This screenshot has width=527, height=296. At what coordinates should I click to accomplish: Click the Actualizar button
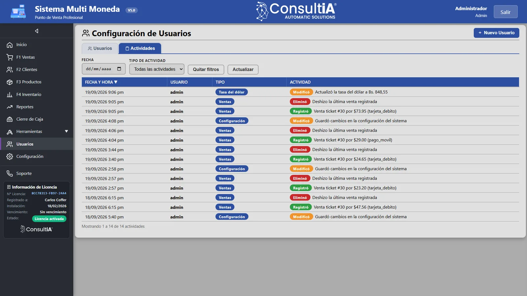pyautogui.click(x=243, y=69)
